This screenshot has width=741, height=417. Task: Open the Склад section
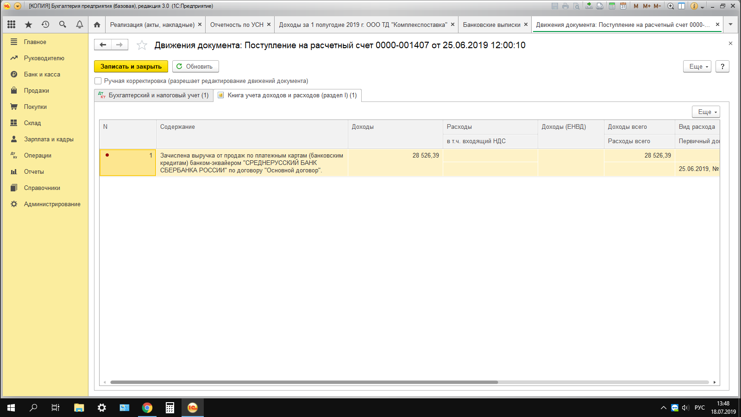pos(32,123)
